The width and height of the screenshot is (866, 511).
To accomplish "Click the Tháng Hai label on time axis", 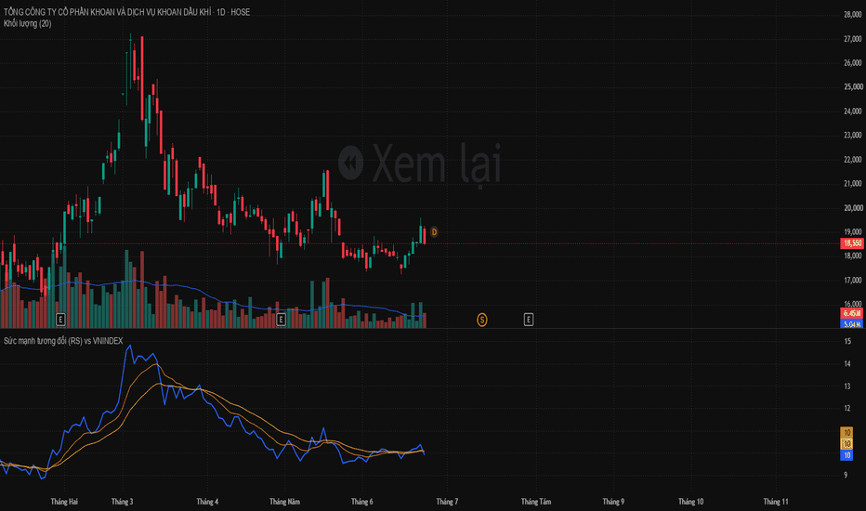I will [x=64, y=502].
